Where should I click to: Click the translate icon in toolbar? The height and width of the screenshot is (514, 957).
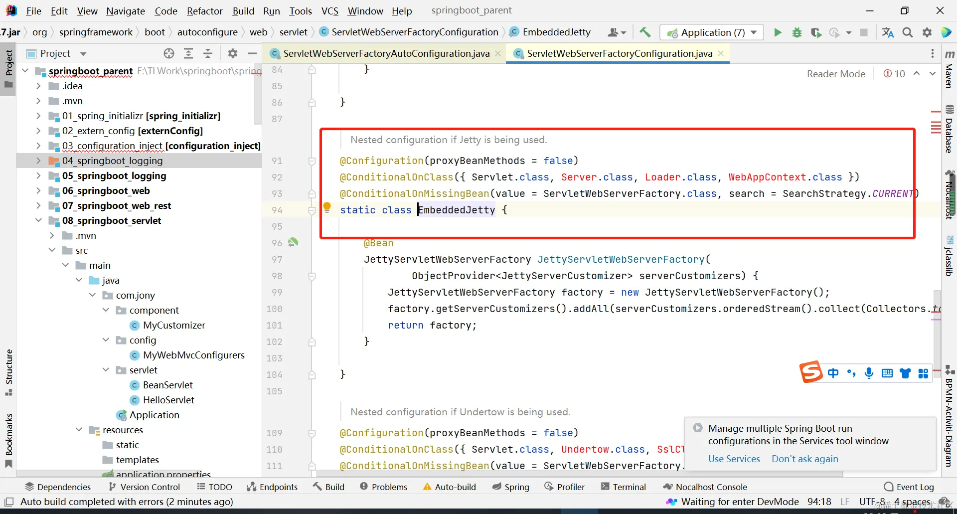tap(888, 32)
